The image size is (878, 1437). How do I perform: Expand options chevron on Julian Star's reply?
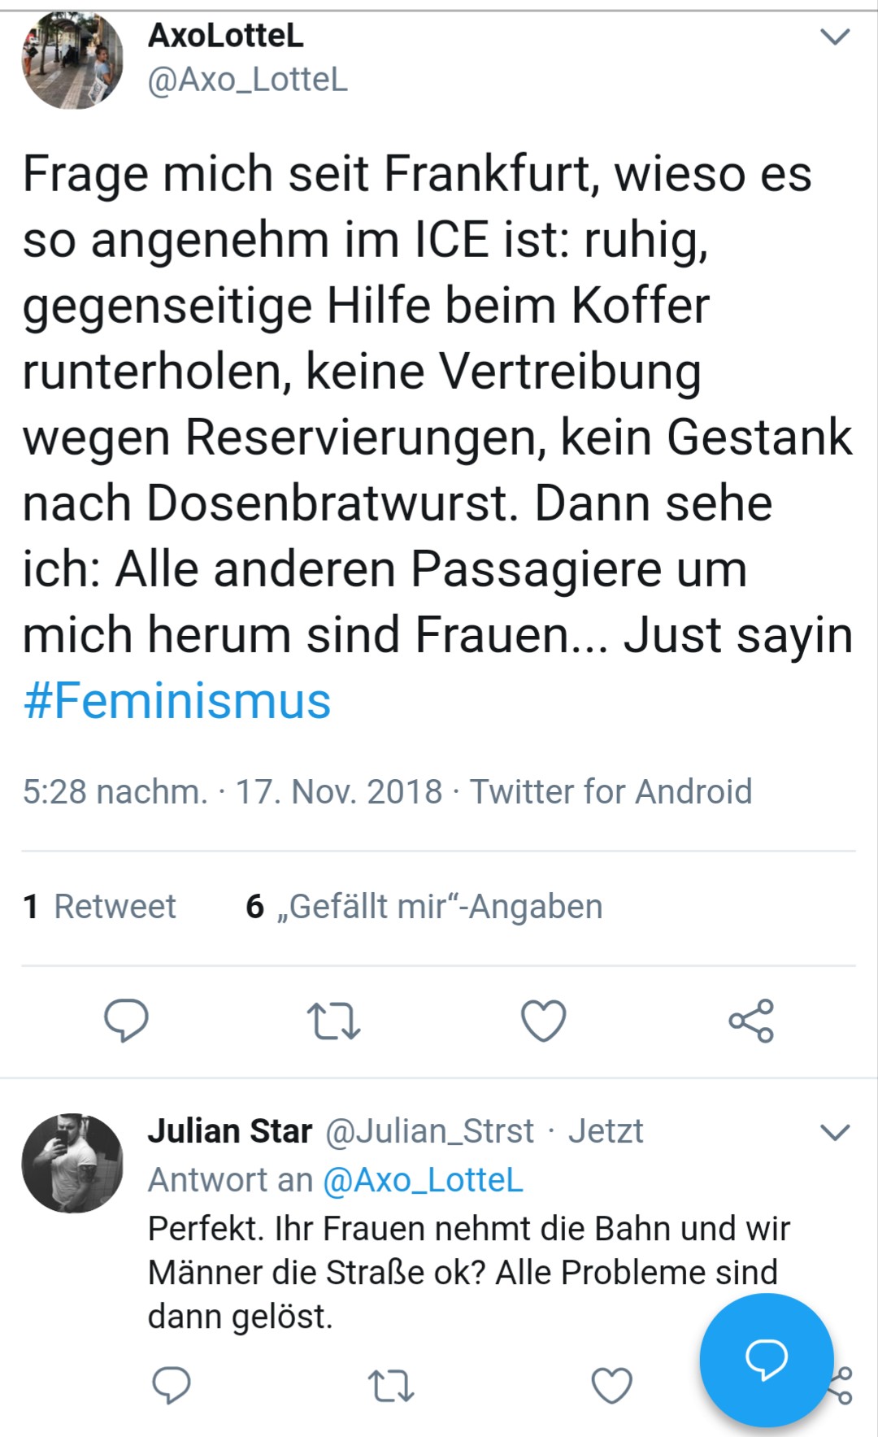coord(835,1132)
